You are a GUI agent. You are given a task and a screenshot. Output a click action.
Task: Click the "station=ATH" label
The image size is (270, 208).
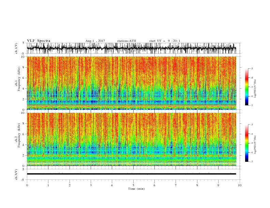126,41
